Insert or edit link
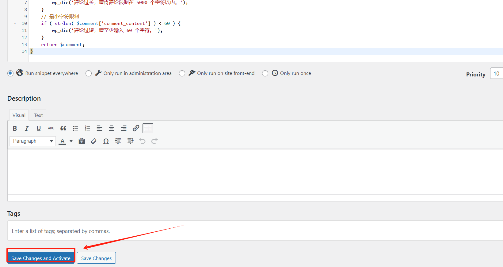This screenshot has width=503, height=267. coord(136,128)
